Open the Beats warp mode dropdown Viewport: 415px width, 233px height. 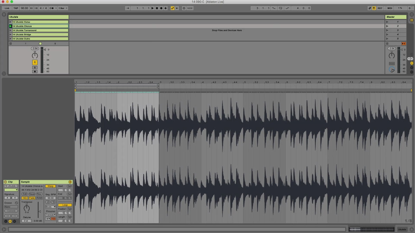[50, 207]
